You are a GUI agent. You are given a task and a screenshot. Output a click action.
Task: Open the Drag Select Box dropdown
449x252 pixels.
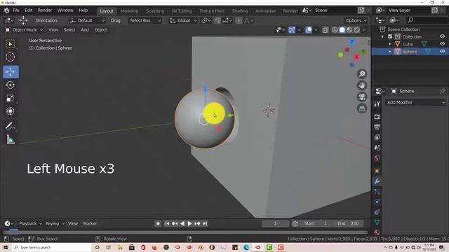145,20
